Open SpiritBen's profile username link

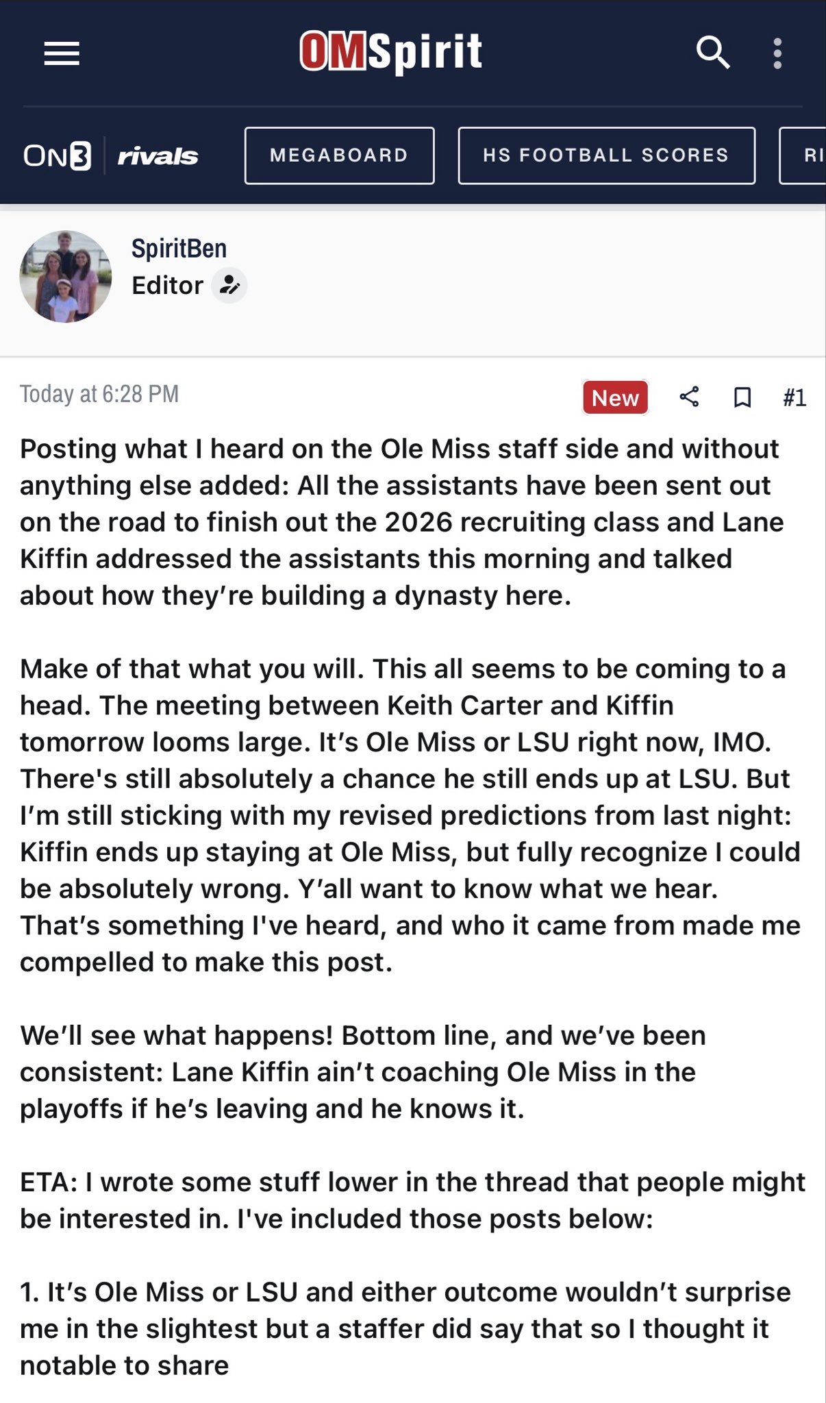179,248
